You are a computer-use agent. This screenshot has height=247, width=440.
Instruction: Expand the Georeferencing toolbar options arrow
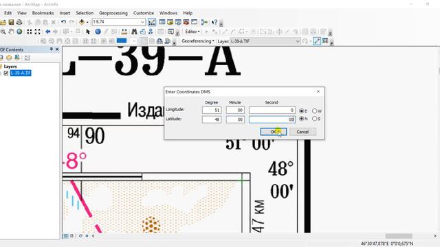[x=331, y=43]
